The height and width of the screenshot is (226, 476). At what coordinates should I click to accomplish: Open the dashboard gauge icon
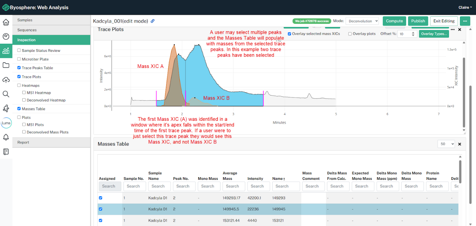(6, 37)
